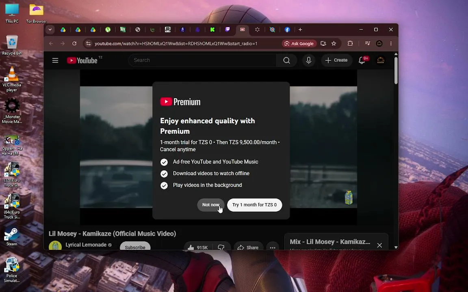This screenshot has height=292, width=468.
Task: Open Chrome three-dot menu
Action: [391, 43]
